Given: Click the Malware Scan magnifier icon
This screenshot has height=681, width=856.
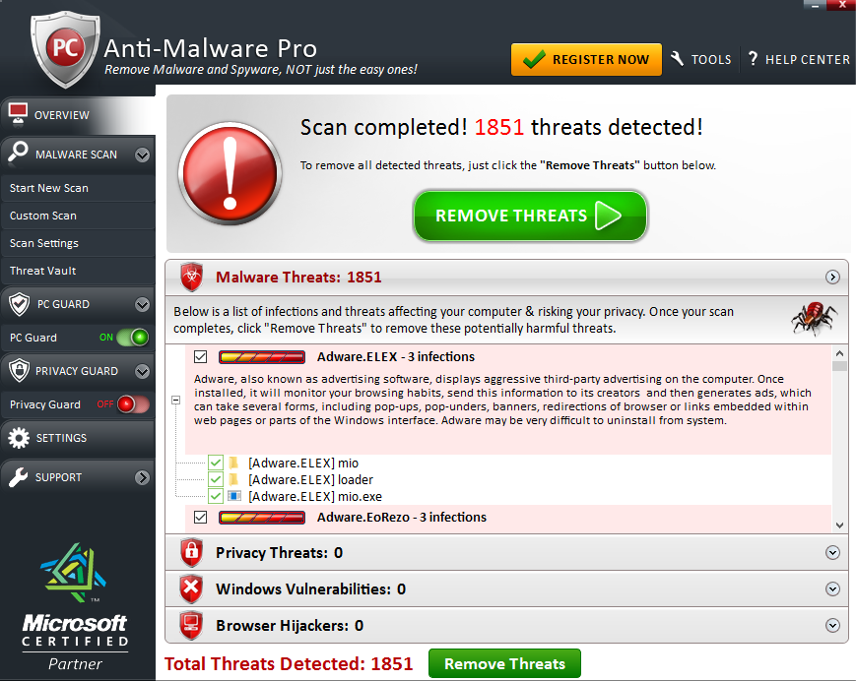Looking at the screenshot, I should click(18, 154).
